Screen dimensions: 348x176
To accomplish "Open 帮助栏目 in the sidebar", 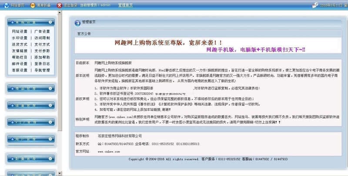I will [20, 57].
